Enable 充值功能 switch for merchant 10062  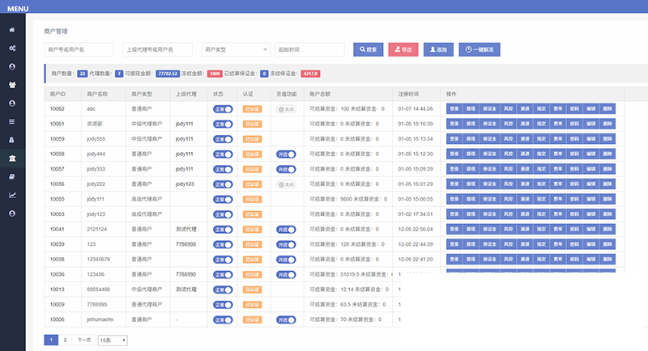[x=286, y=108]
